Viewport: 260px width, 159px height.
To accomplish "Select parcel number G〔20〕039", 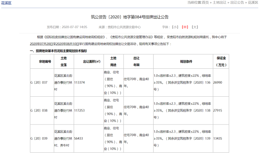I will click(x=39, y=138).
